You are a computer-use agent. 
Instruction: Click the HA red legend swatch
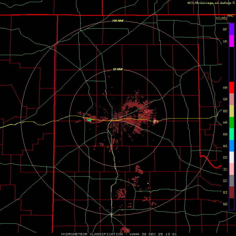(232, 88)
